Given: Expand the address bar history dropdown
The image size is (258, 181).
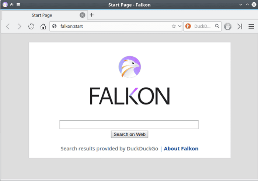Looking at the screenshot, I should pyautogui.click(x=180, y=26).
